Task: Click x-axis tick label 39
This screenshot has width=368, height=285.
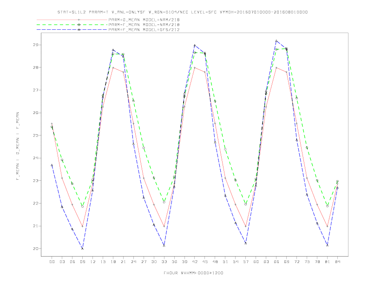Action: [x=184, y=262]
